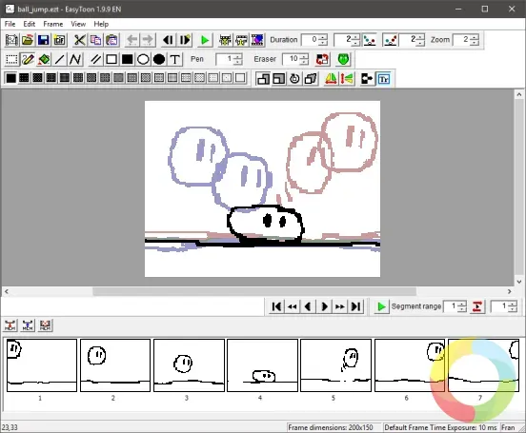Adjust the Segment range start spinner
526x433 pixels.
pyautogui.click(x=462, y=306)
